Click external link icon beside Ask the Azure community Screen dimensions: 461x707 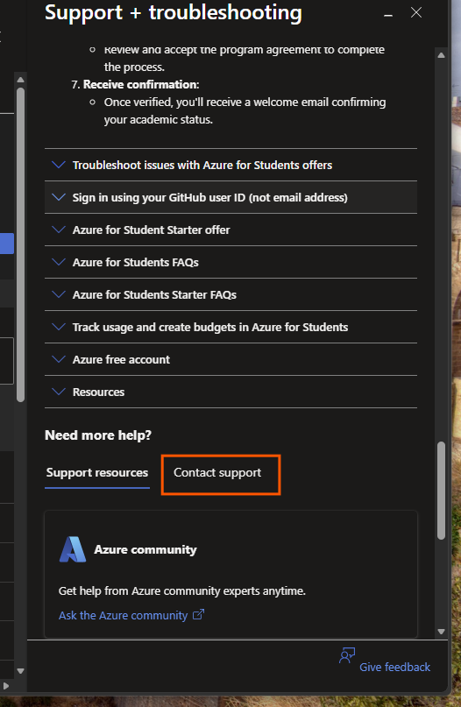198,614
